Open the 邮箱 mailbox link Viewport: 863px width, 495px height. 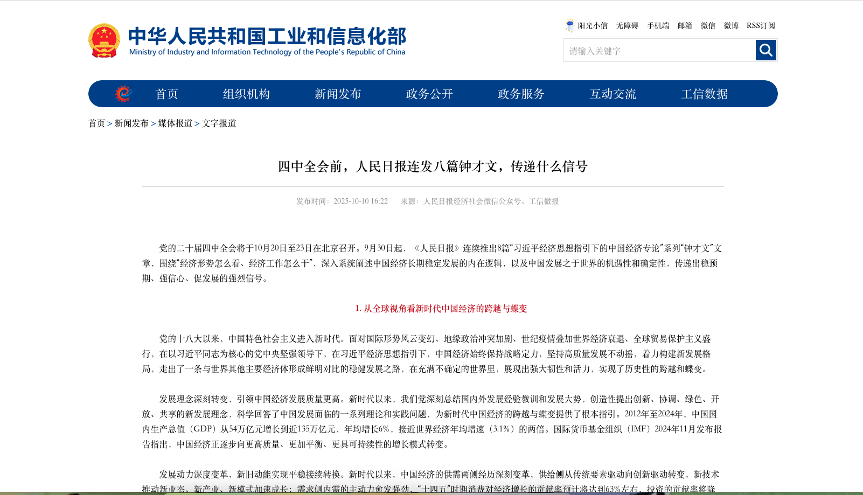(x=684, y=25)
